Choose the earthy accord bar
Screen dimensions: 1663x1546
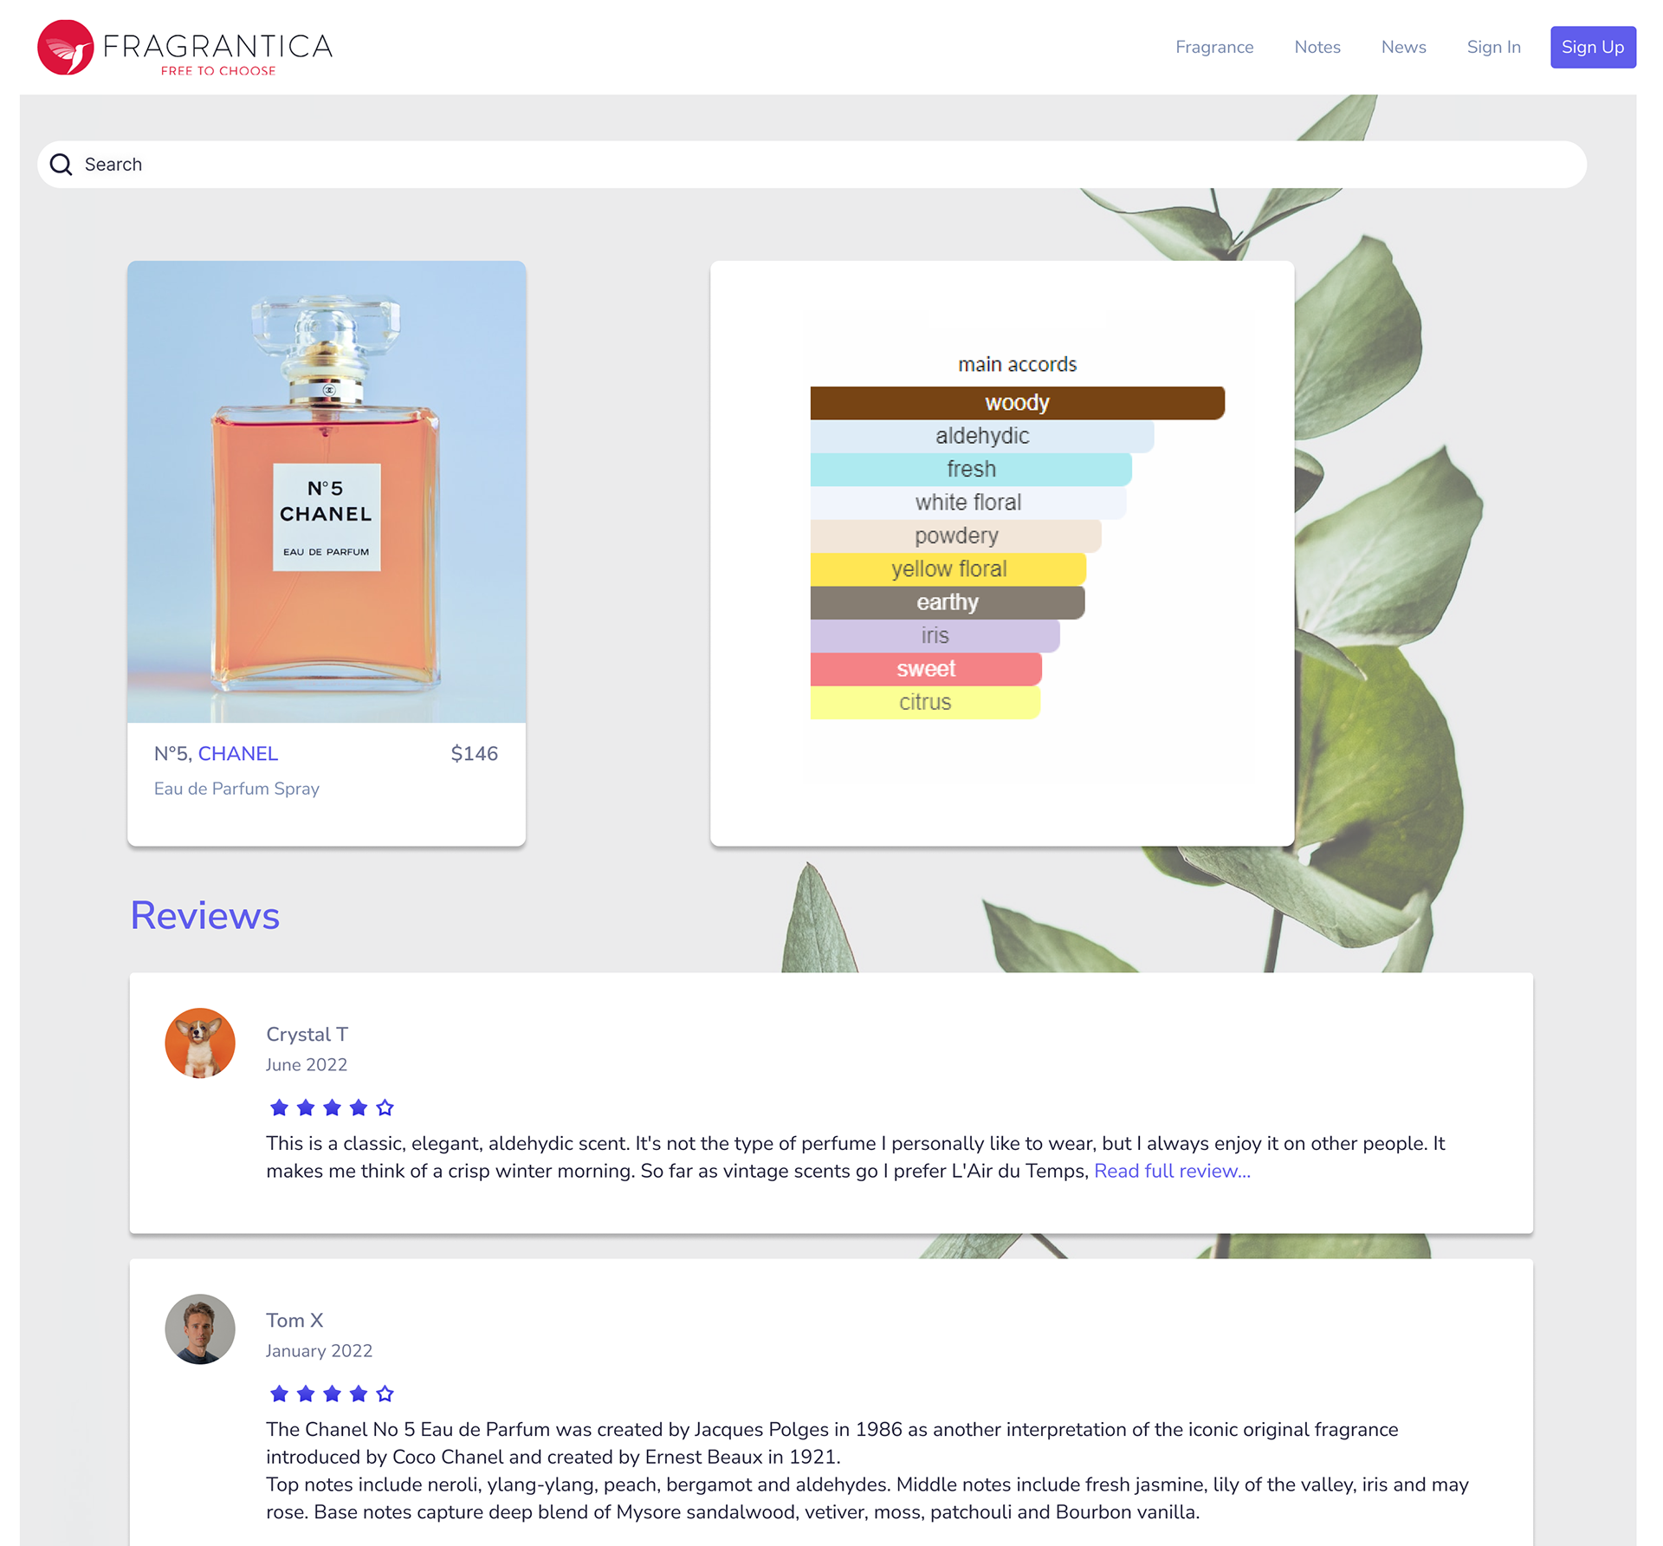948,602
